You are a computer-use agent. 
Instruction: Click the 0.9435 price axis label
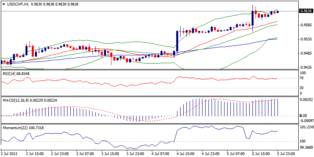pos(305,68)
